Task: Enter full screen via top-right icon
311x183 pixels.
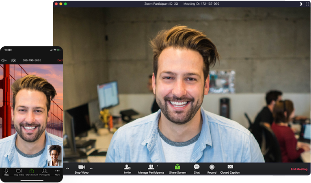Action: [x=307, y=4]
